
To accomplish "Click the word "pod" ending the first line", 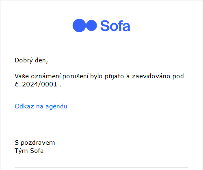I will click(x=178, y=76).
